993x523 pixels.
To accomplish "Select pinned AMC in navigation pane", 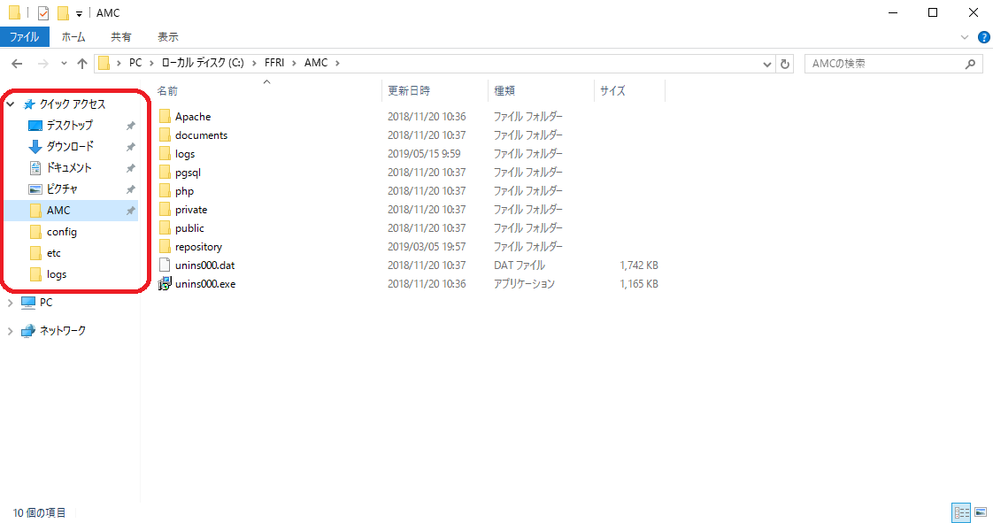I will [71, 211].
